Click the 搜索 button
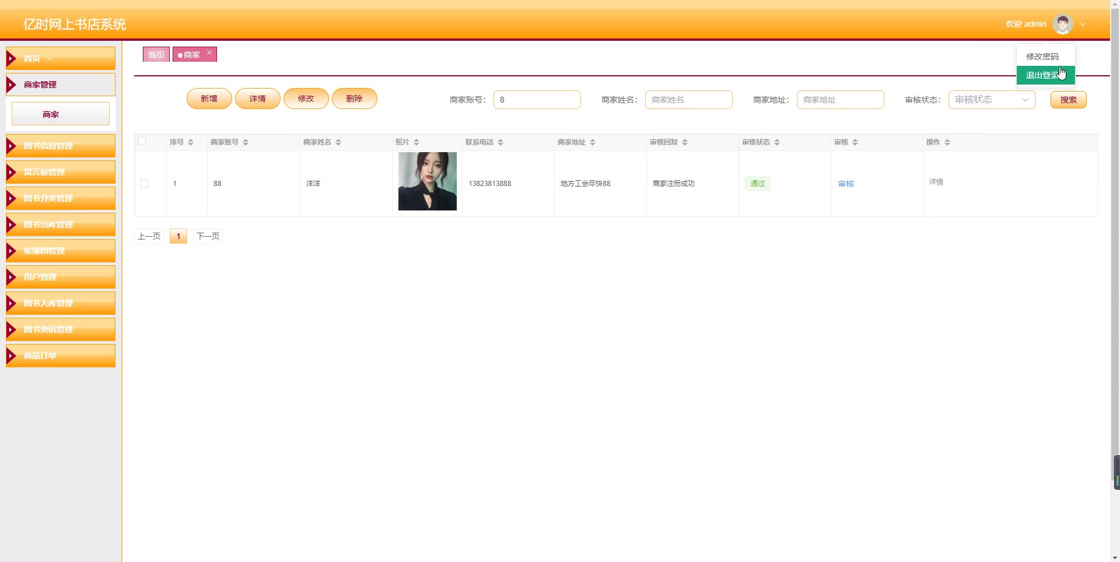Screen dimensions: 1120x562 1068,100
